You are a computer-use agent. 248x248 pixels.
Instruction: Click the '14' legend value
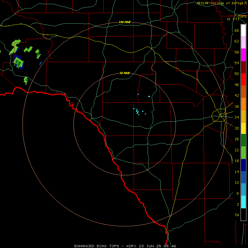pyautogui.click(x=237, y=172)
